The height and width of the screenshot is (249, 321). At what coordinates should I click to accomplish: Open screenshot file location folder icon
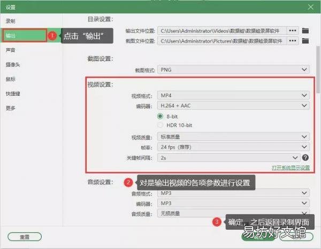tap(305, 41)
